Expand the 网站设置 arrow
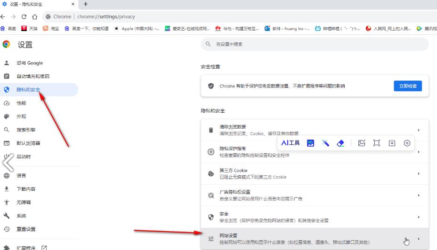 tap(419, 239)
